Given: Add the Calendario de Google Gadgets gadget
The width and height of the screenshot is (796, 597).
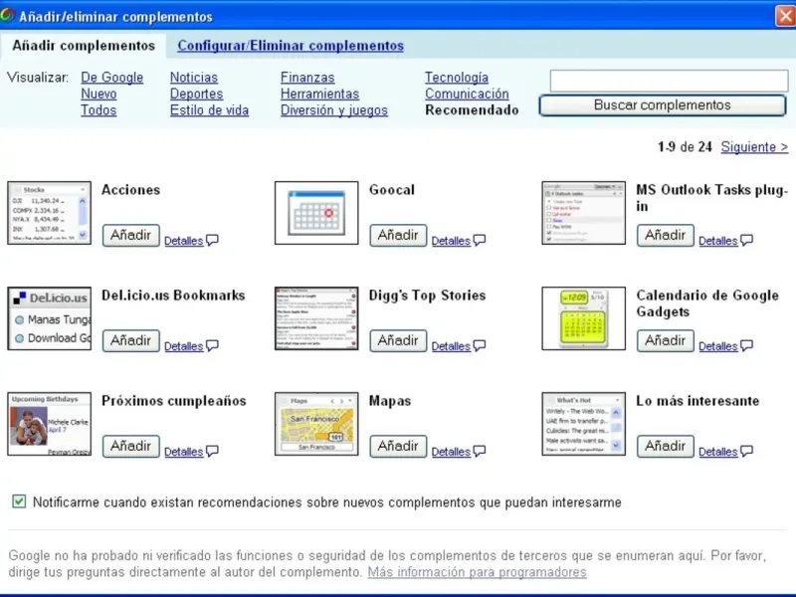Looking at the screenshot, I should pos(665,340).
